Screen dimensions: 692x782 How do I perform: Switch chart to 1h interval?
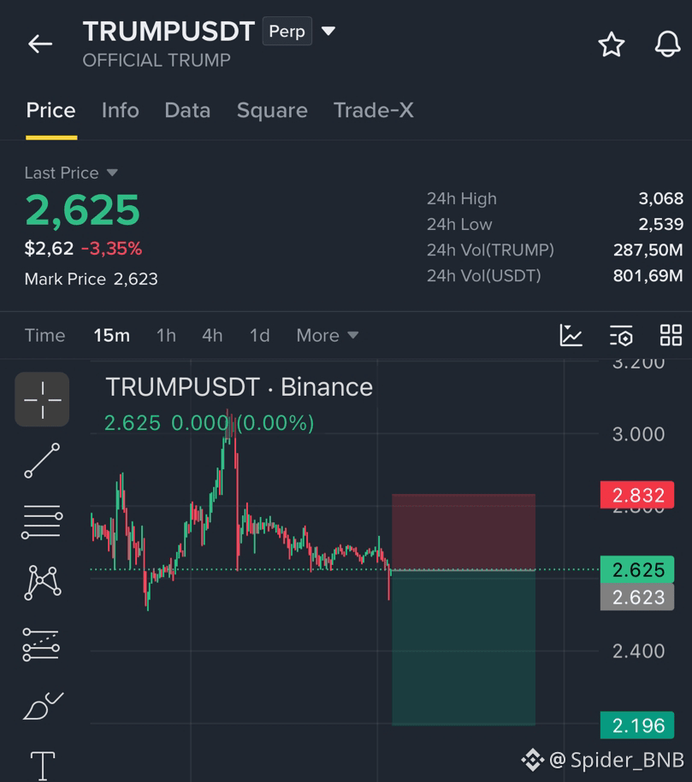166,335
